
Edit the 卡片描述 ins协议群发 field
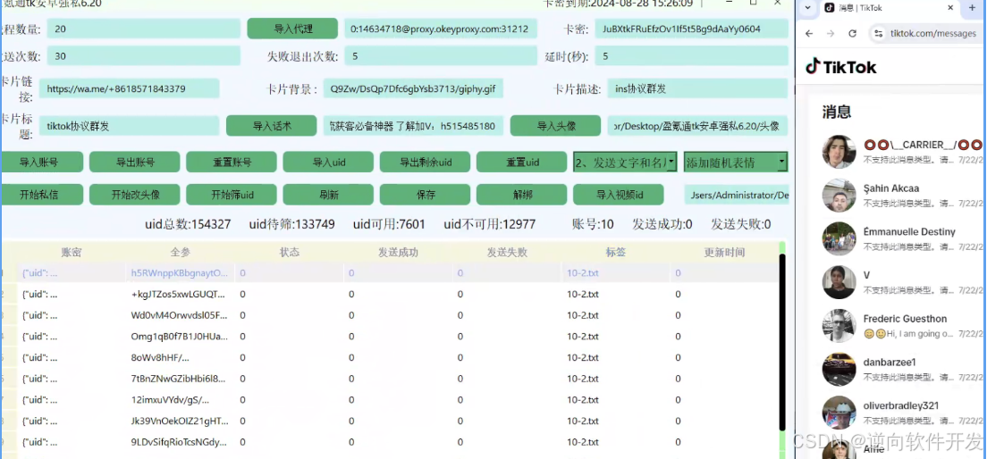click(698, 88)
